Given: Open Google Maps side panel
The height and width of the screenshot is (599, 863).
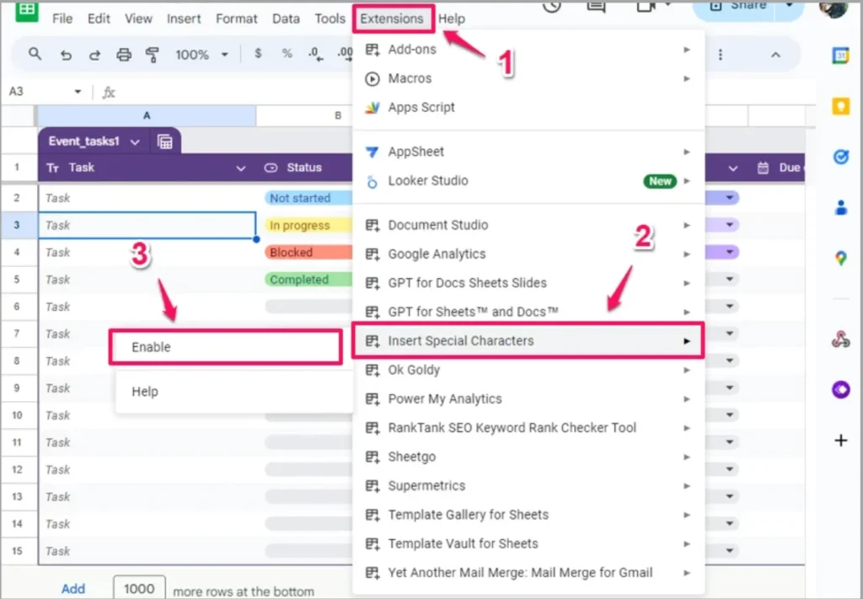Looking at the screenshot, I should [840, 258].
